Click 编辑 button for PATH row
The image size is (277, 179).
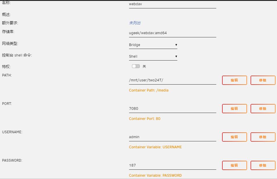click(x=235, y=80)
